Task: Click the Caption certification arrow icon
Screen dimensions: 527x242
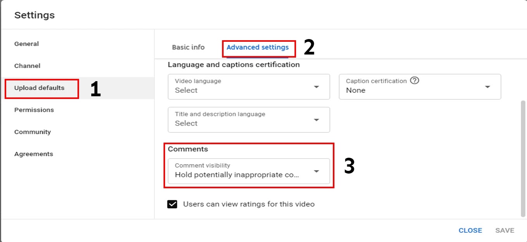Action: point(487,87)
